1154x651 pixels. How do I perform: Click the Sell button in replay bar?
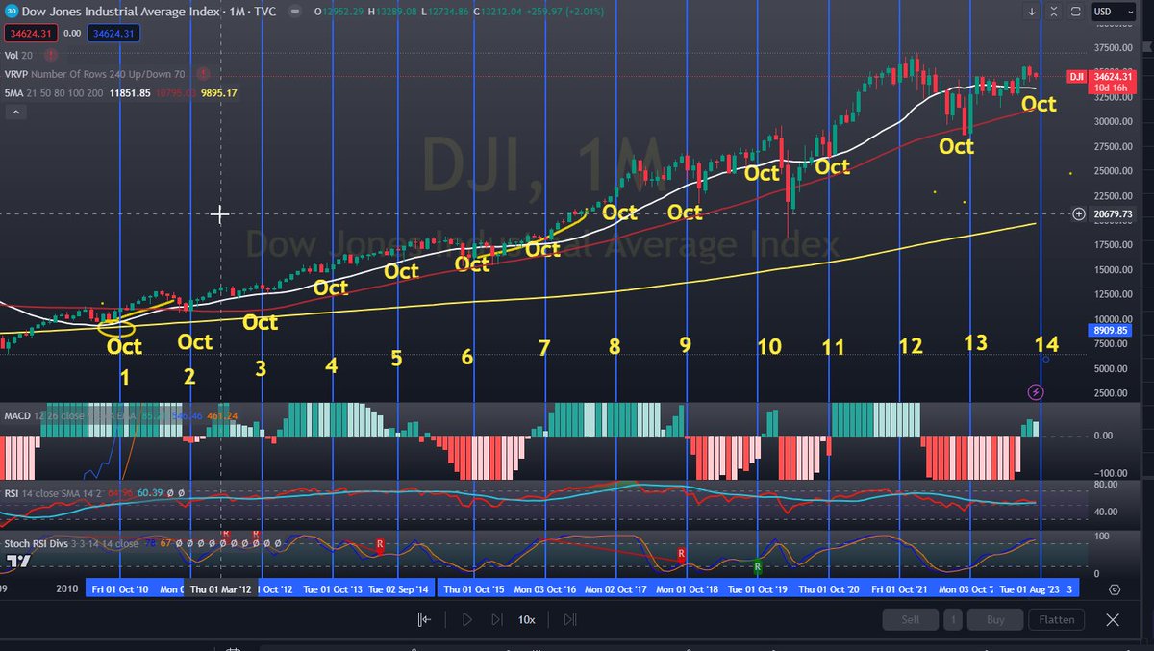point(911,619)
